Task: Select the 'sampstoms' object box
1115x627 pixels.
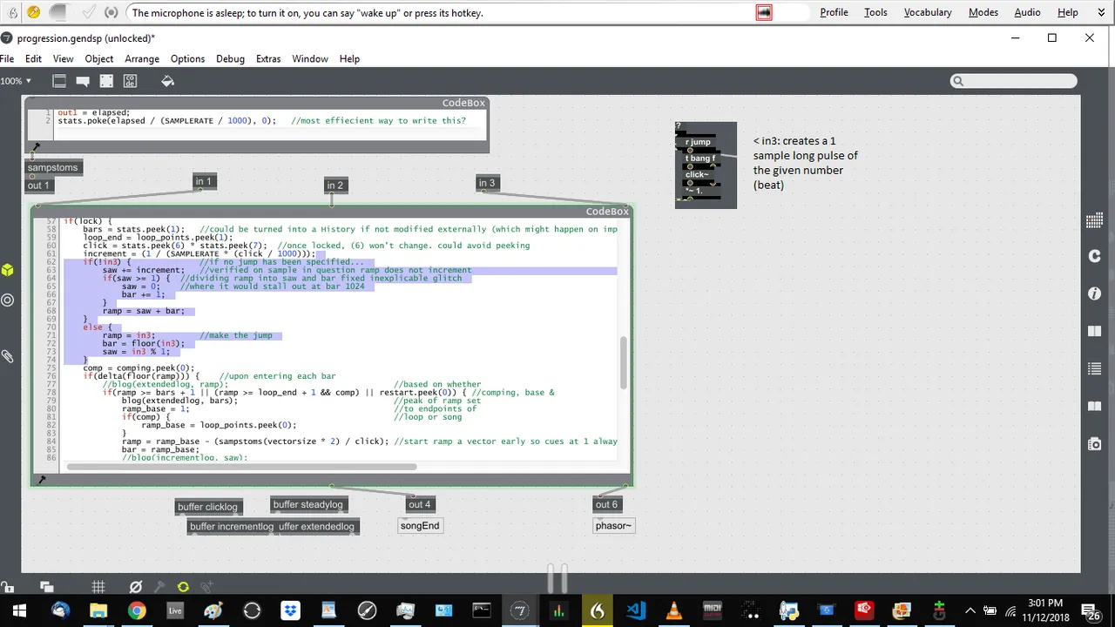Action: click(52, 167)
